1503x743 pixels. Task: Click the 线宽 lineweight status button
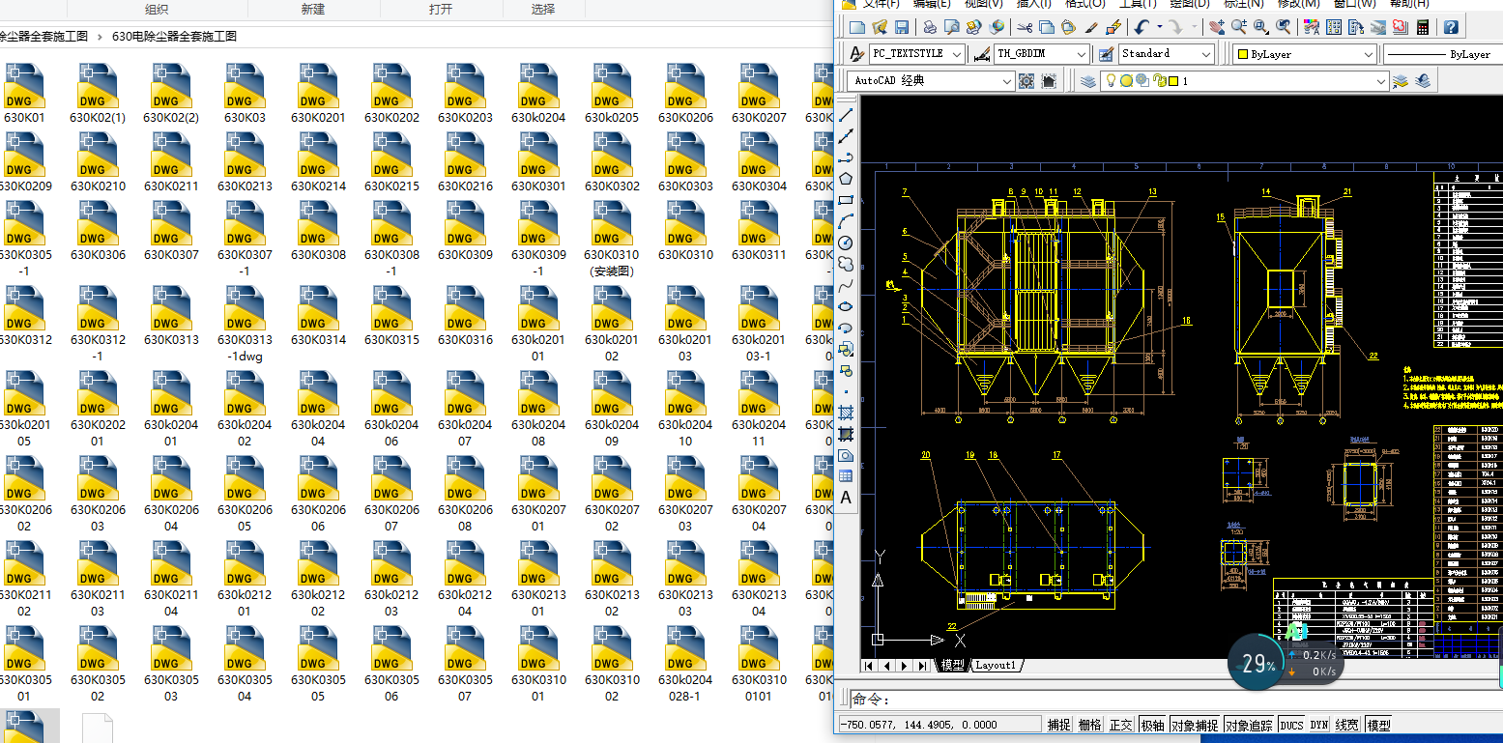[1346, 725]
